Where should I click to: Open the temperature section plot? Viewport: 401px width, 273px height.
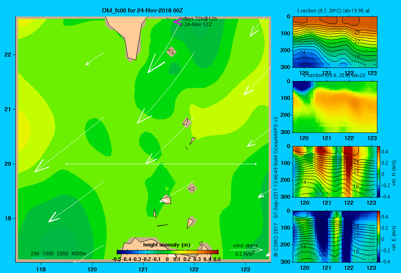tap(335, 42)
